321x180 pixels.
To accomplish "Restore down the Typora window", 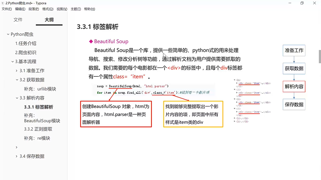I will tap(302, 3).
